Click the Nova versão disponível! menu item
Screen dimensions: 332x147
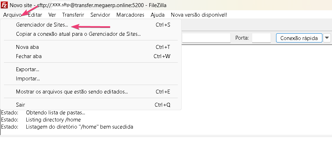pyautogui.click(x=199, y=15)
